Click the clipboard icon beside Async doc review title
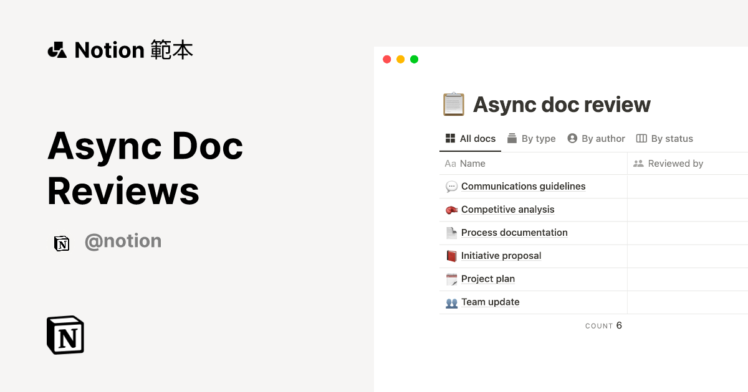748x392 pixels. (453, 104)
